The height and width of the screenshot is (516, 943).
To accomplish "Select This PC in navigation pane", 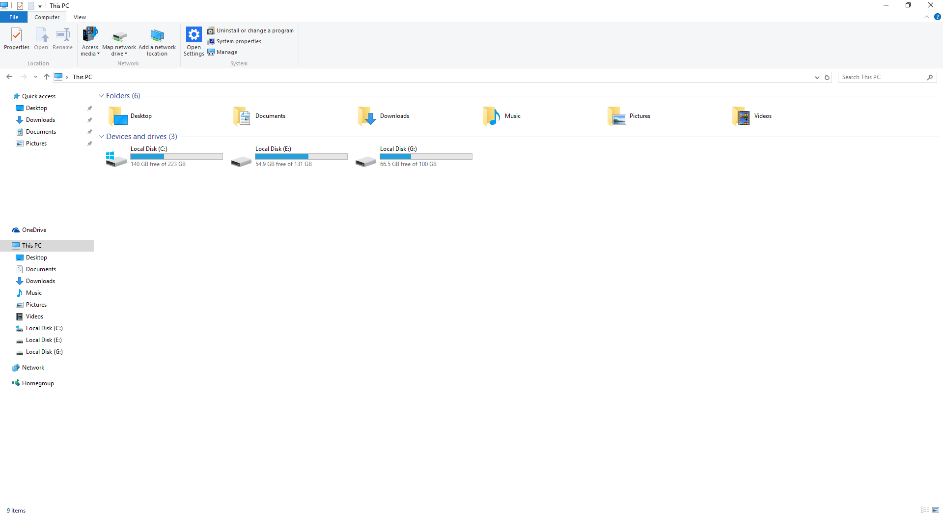I will click(x=47, y=246).
